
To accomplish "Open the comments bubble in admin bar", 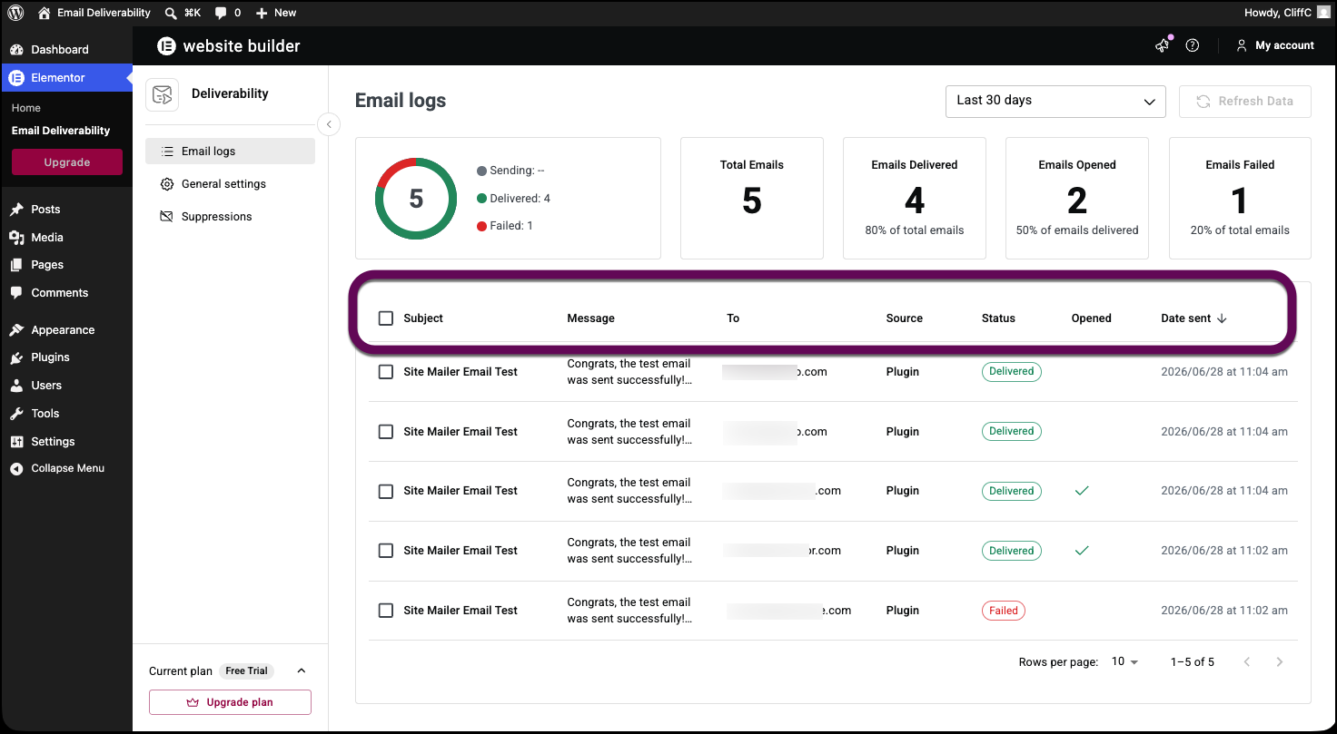I will click(228, 13).
